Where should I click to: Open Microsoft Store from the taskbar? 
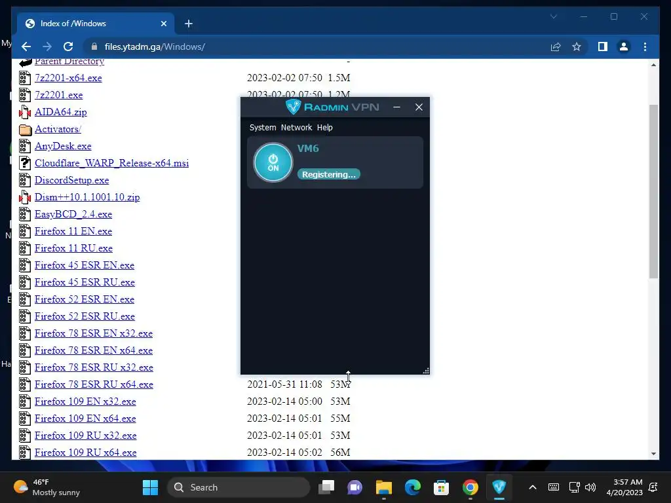coord(441,487)
